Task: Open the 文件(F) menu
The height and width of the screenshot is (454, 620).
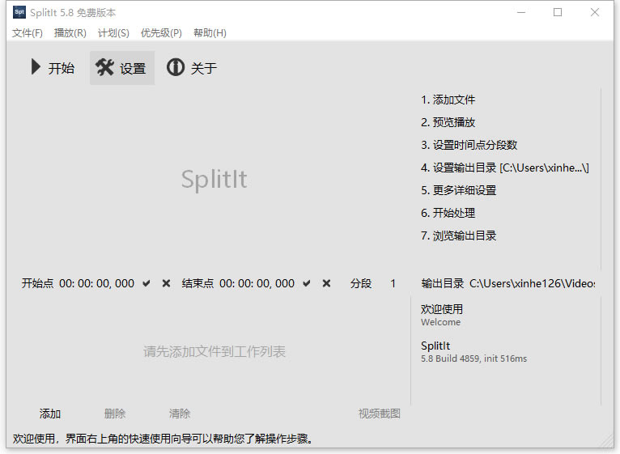Action: [28, 33]
